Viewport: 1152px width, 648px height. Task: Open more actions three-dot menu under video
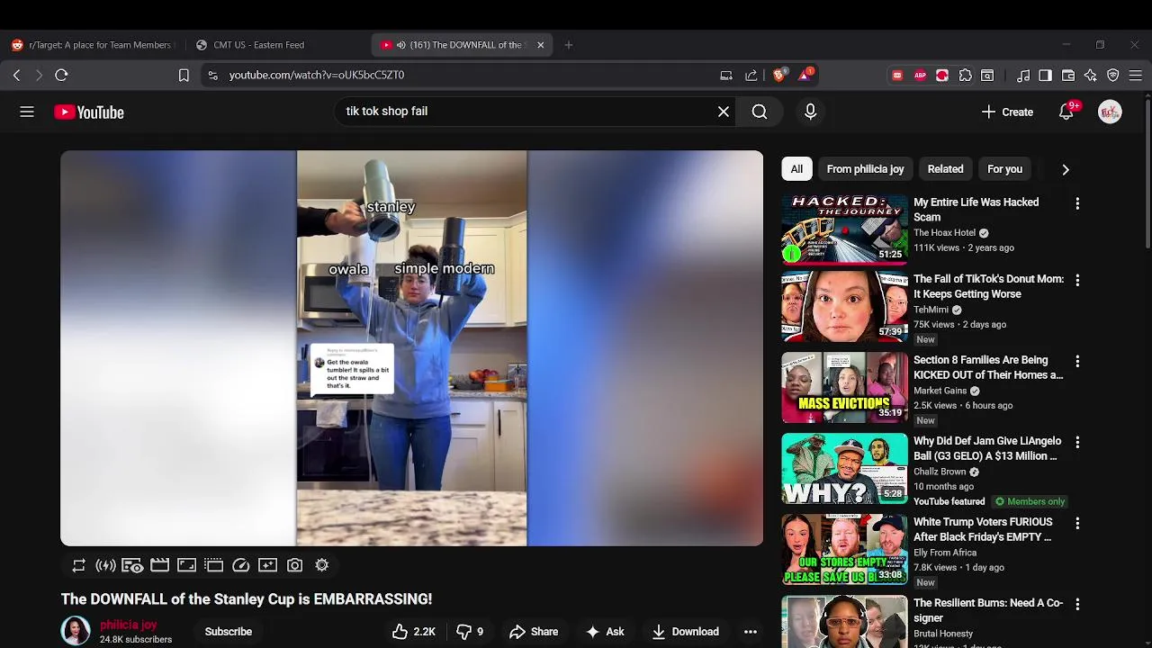(x=751, y=632)
